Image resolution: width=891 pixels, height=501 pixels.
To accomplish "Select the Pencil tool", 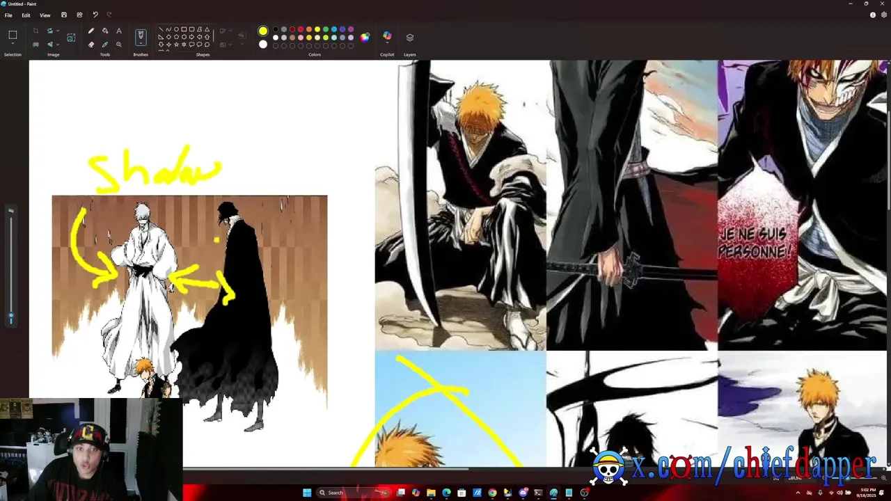I will 91,31.
